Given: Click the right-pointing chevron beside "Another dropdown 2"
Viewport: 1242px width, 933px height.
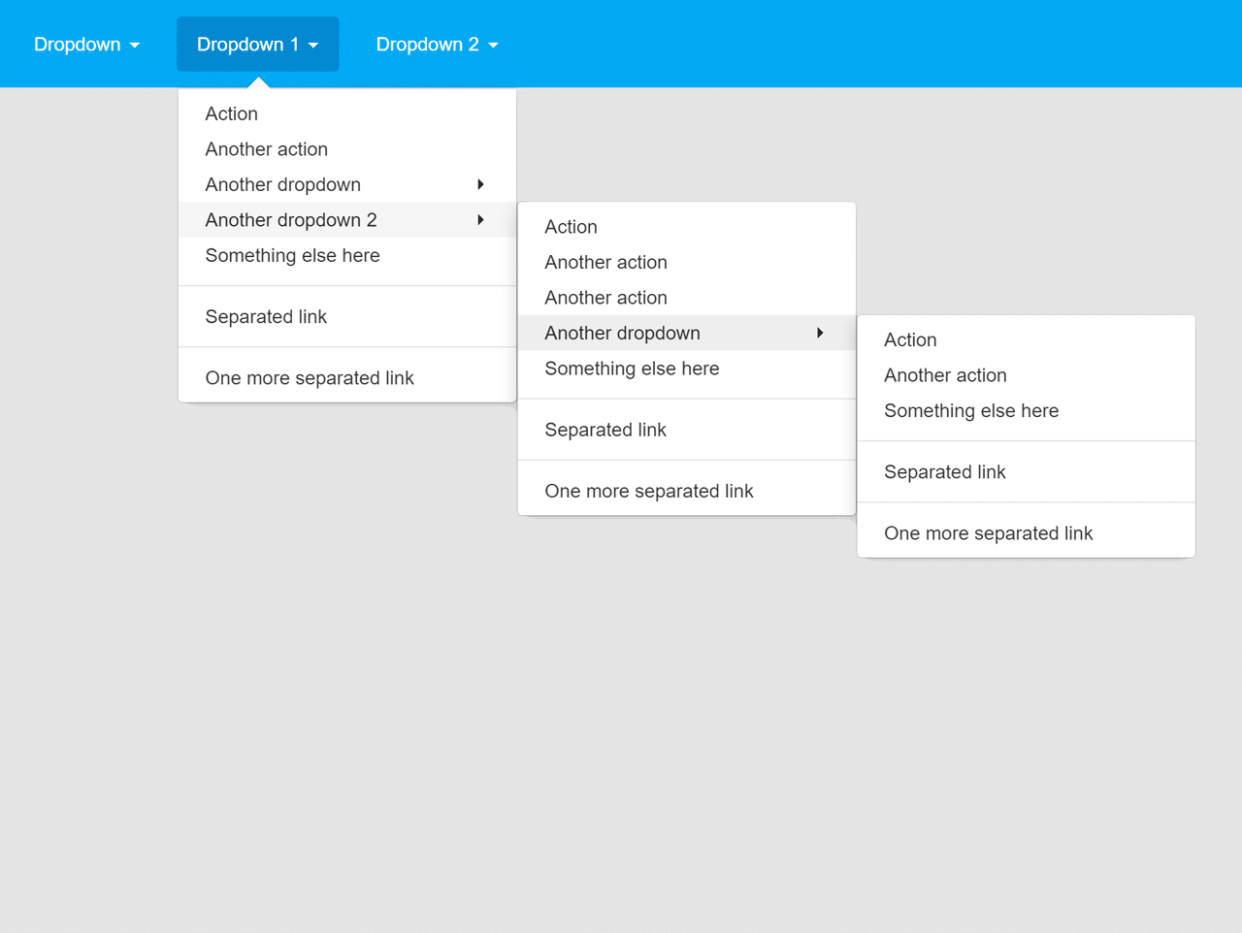Looking at the screenshot, I should 480,219.
